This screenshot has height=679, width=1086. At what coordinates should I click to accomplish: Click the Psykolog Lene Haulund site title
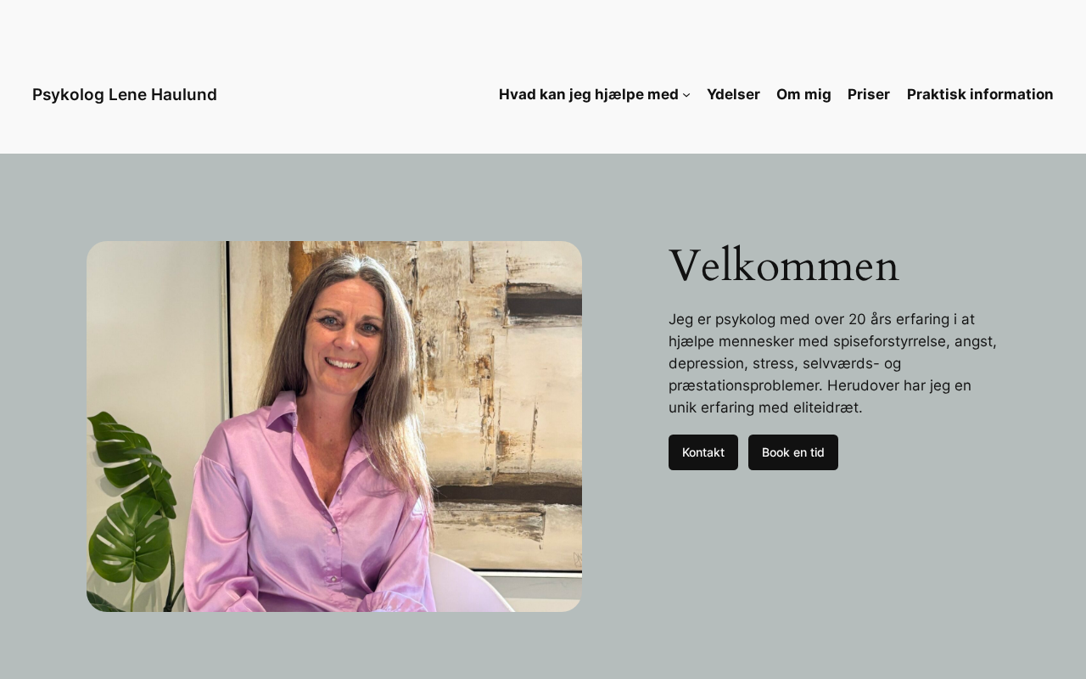(125, 94)
